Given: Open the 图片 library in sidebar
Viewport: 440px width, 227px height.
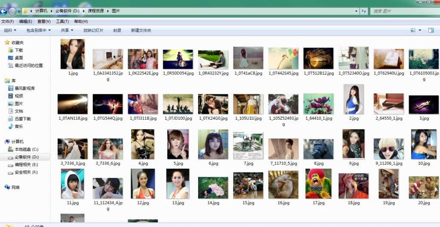Looking at the screenshot, I should point(16,103).
